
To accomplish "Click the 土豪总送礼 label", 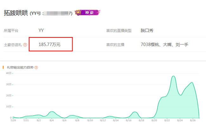I will coord(13,45).
